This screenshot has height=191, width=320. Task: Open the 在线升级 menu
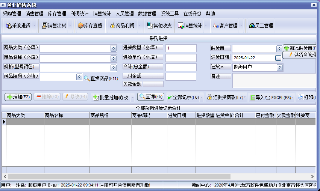pos(192,14)
